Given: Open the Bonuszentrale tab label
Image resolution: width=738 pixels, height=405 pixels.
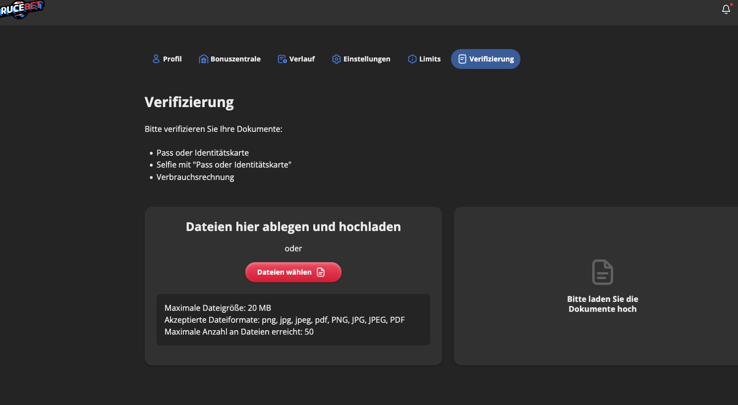Looking at the screenshot, I should click(x=235, y=59).
